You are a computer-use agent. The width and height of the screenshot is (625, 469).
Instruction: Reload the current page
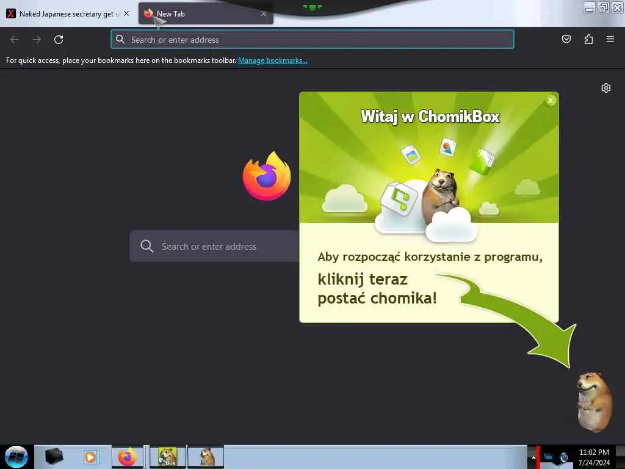[x=59, y=40]
